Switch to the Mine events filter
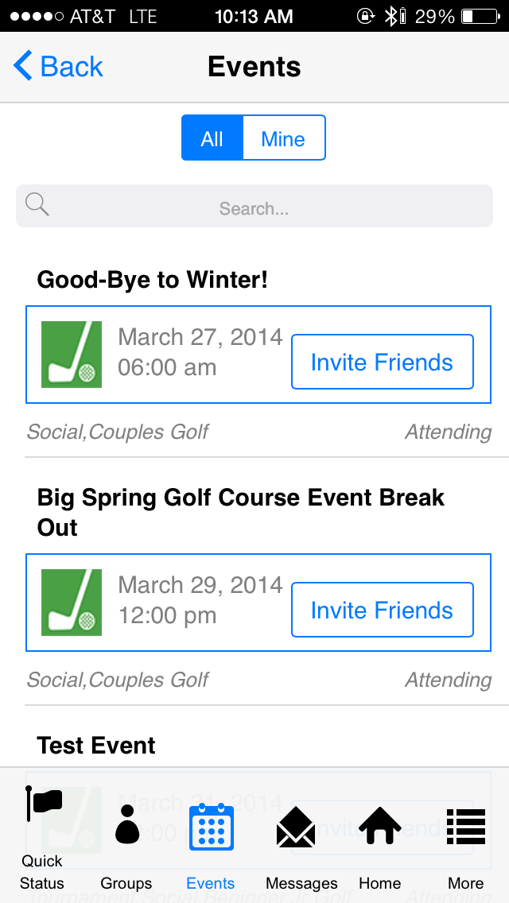 [283, 138]
